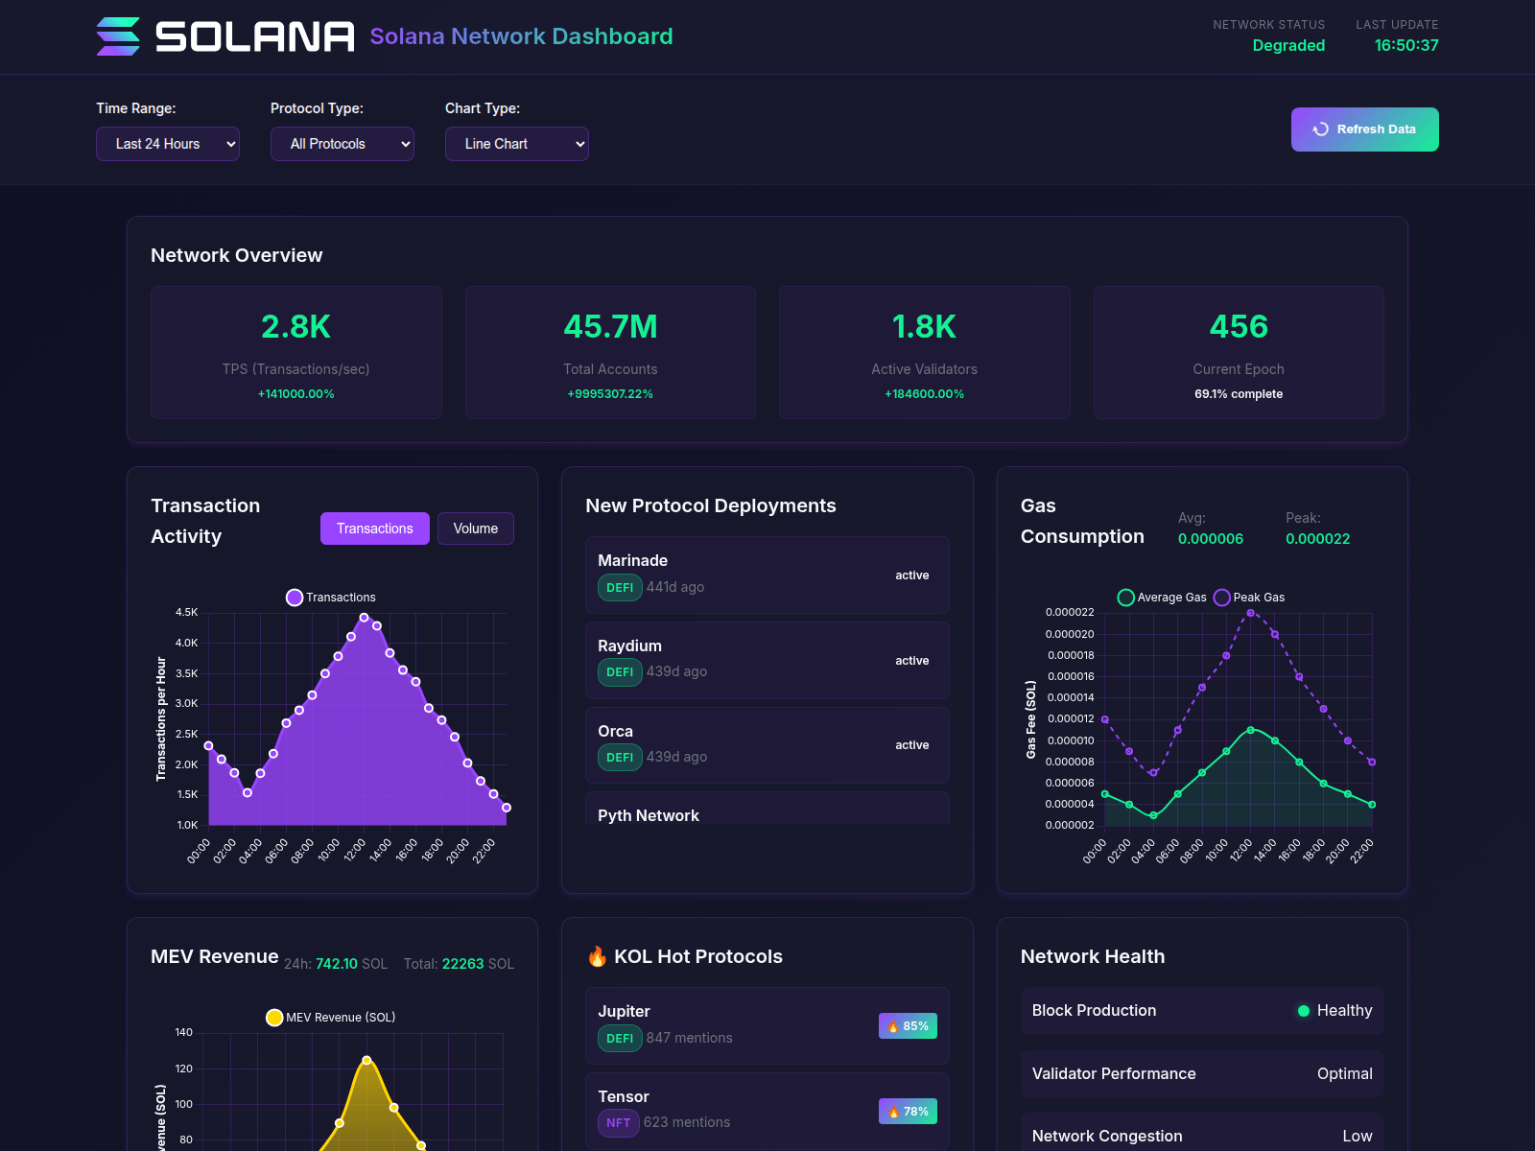Image resolution: width=1535 pixels, height=1151 pixels.
Task: Click the 69.1% complete epoch text
Action: click(1239, 394)
